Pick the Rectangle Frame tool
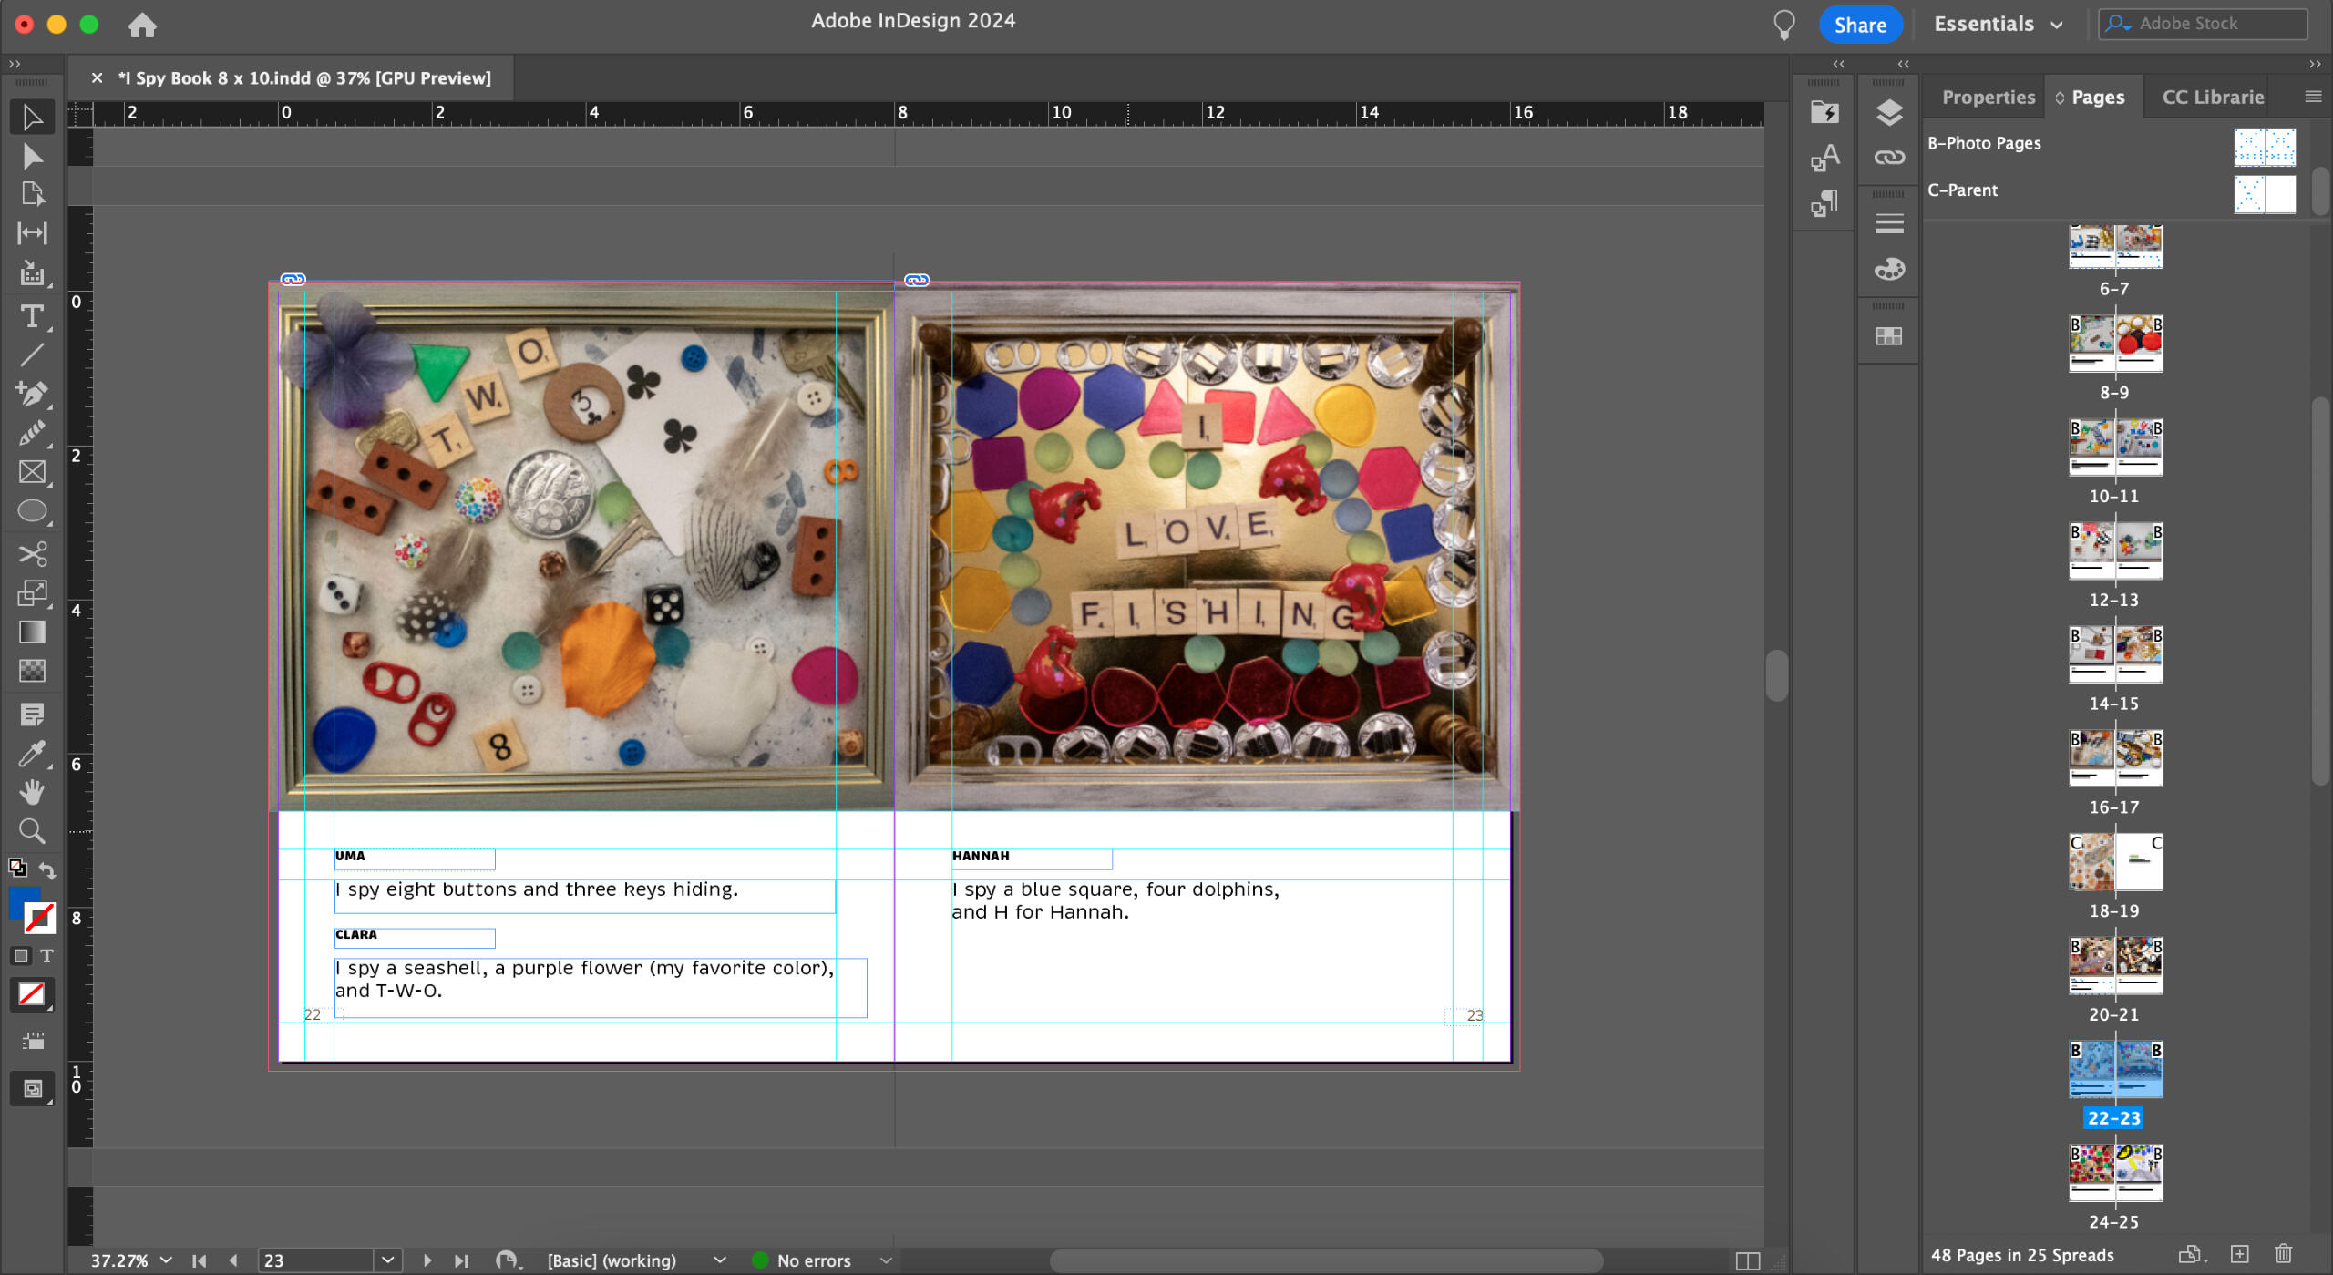 (32, 472)
